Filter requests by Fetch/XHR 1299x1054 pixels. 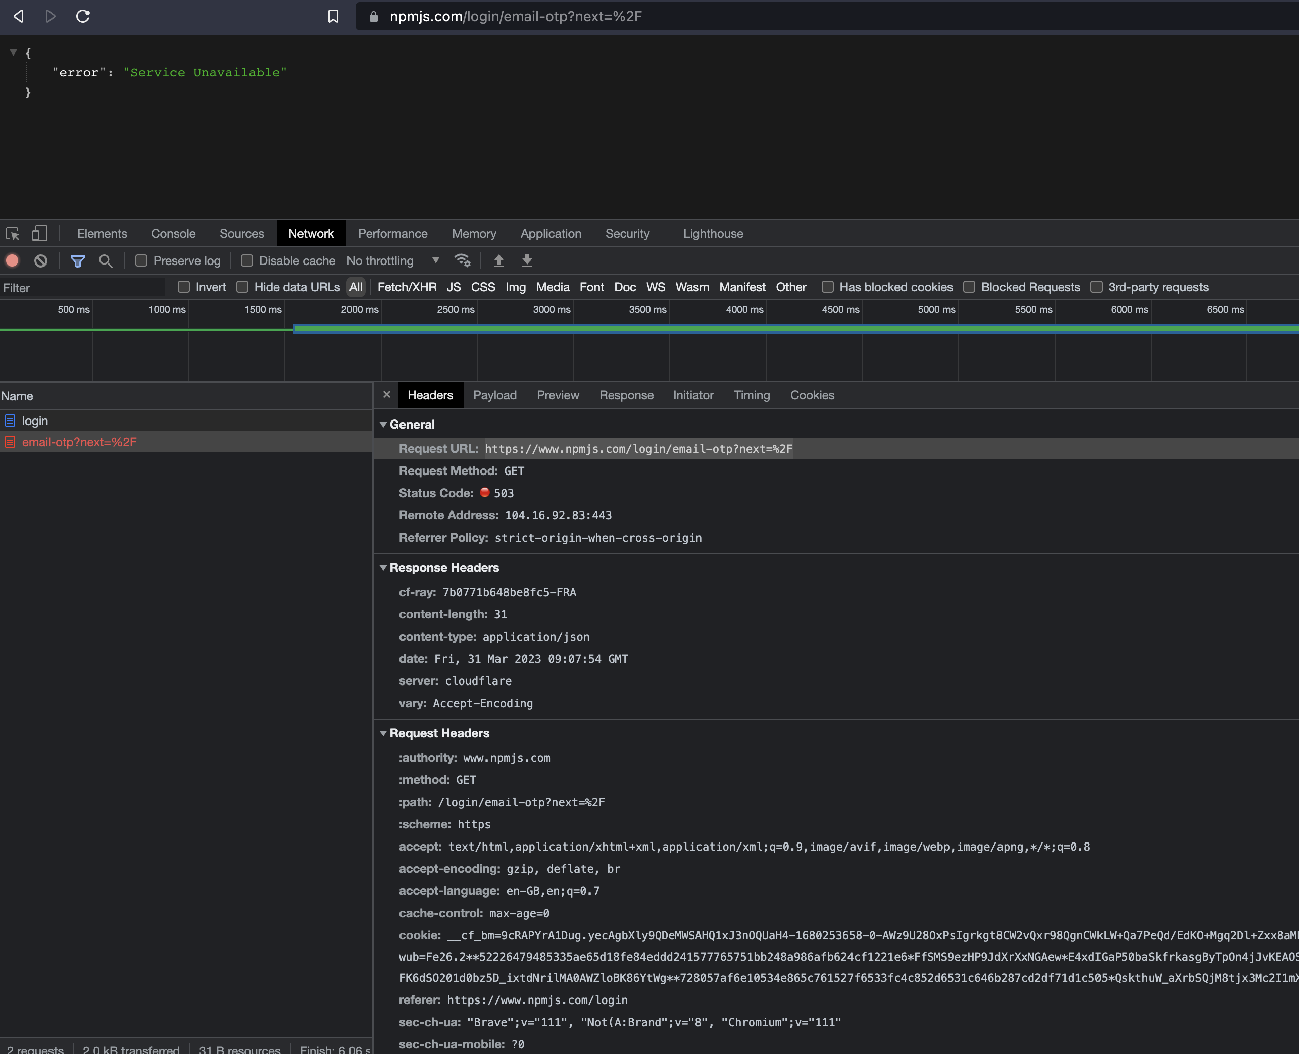coord(407,287)
